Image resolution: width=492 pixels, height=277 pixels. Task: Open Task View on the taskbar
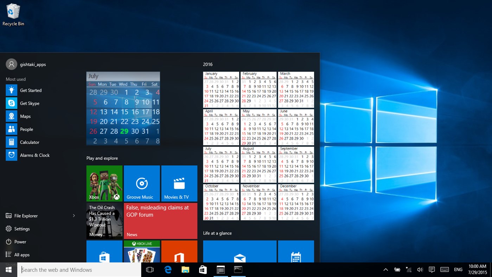150,269
